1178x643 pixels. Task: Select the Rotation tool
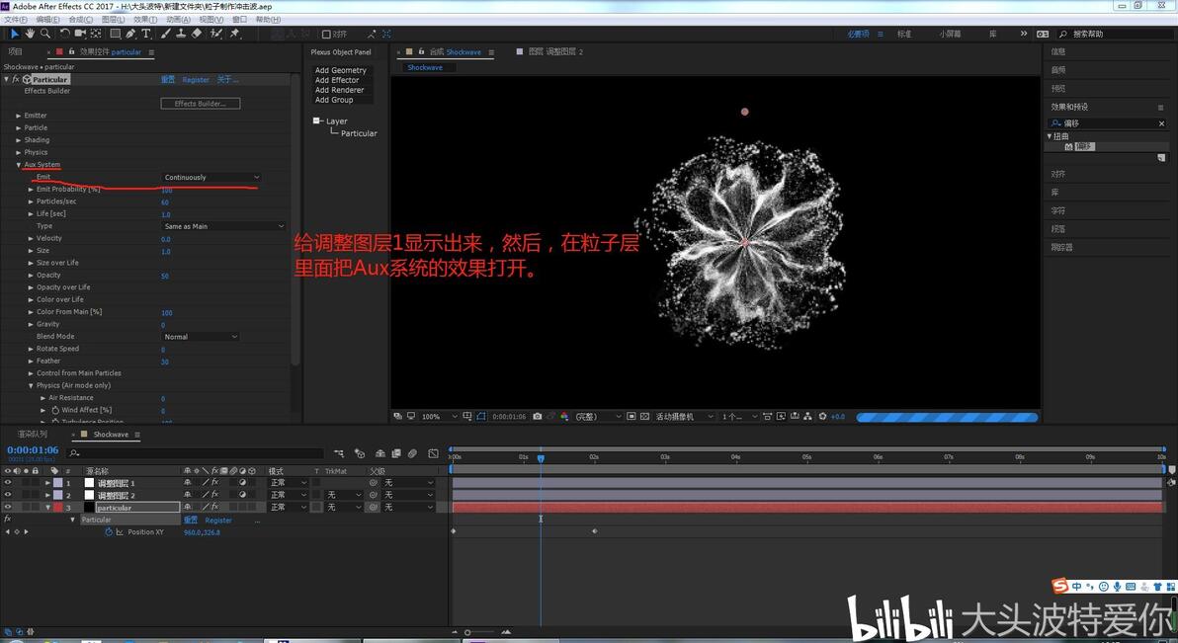click(x=64, y=34)
